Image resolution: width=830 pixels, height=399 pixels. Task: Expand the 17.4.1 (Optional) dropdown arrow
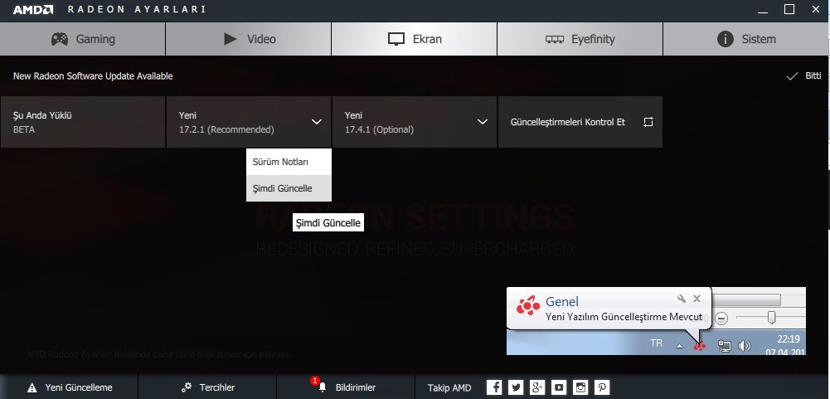[x=483, y=122]
